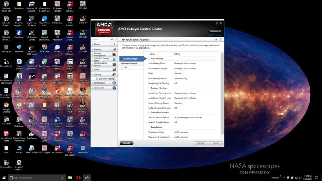This screenshot has height=181, width=322.
Task: Launch Vuze Leap from the desktop
Action: click(x=19, y=34)
